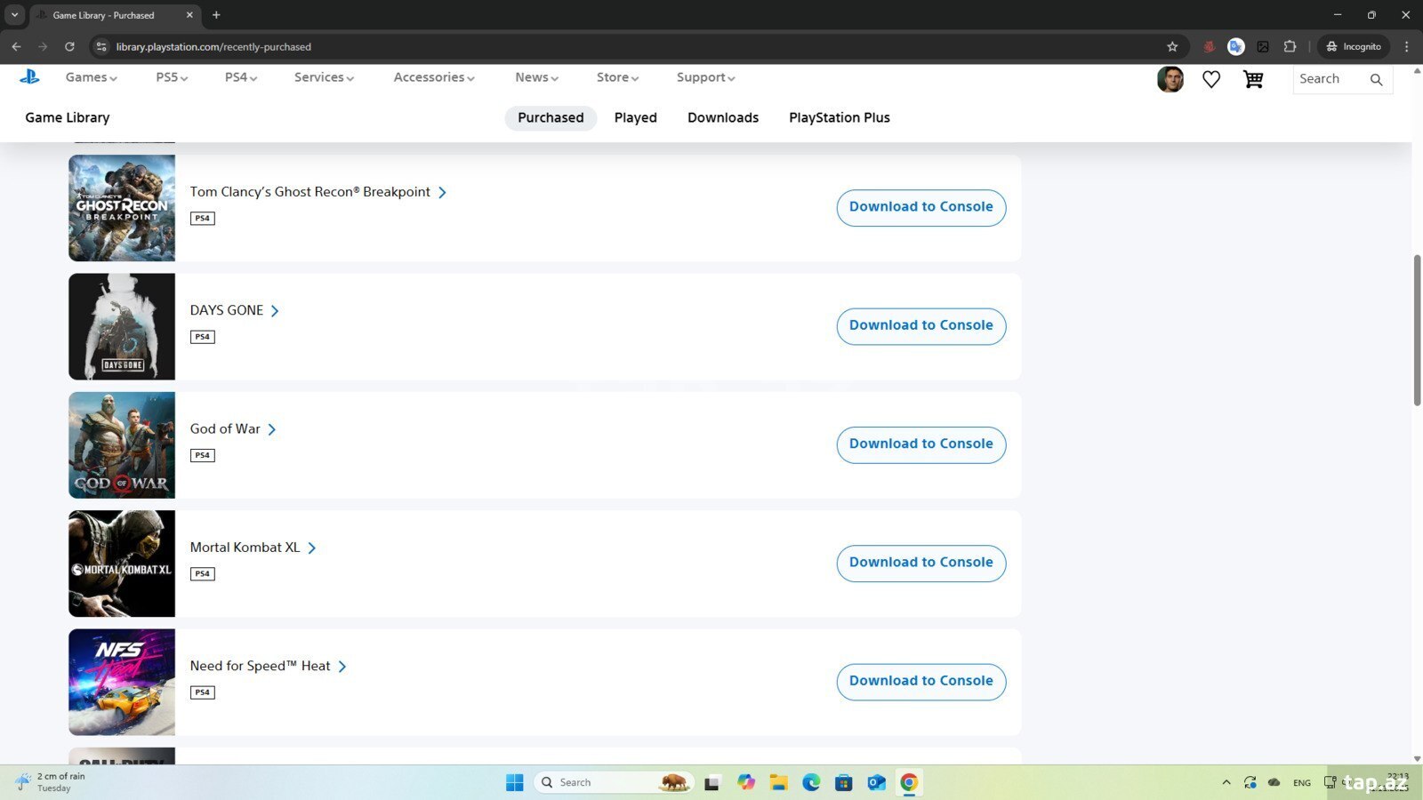View site information icon in address bar
Image resolution: width=1423 pixels, height=800 pixels.
[101, 46]
